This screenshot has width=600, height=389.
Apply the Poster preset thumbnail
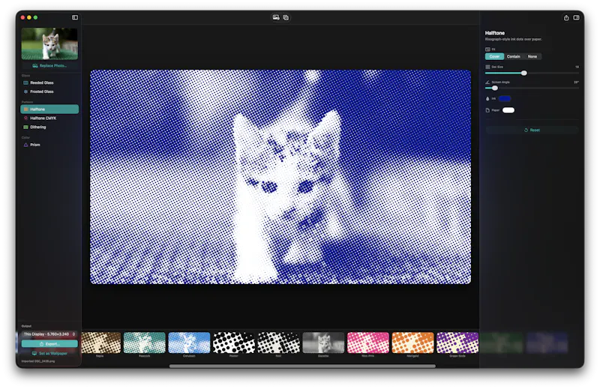point(234,343)
